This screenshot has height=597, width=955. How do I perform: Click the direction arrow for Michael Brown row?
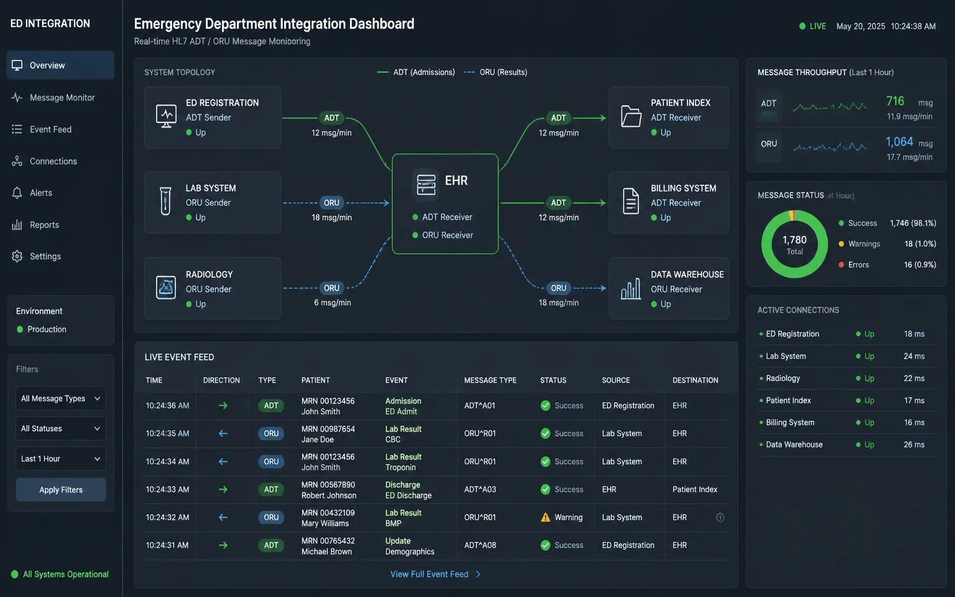223,545
